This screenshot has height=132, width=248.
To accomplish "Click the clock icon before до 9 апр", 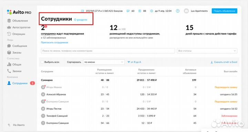I will click(x=152, y=11).
